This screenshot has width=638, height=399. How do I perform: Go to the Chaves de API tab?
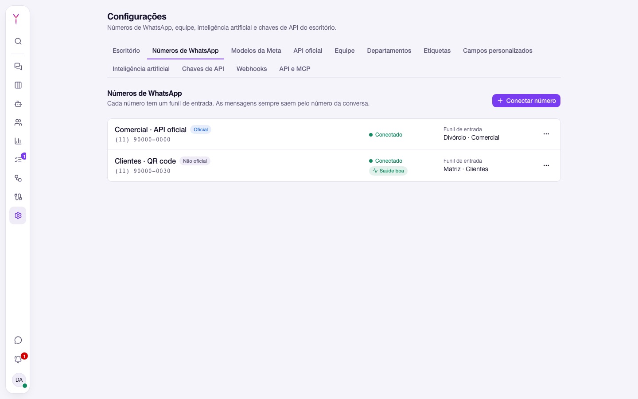click(x=203, y=69)
